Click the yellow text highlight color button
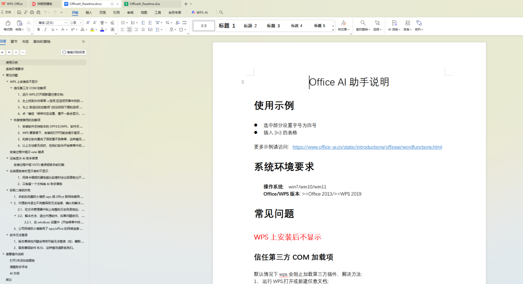 click(x=92, y=29)
